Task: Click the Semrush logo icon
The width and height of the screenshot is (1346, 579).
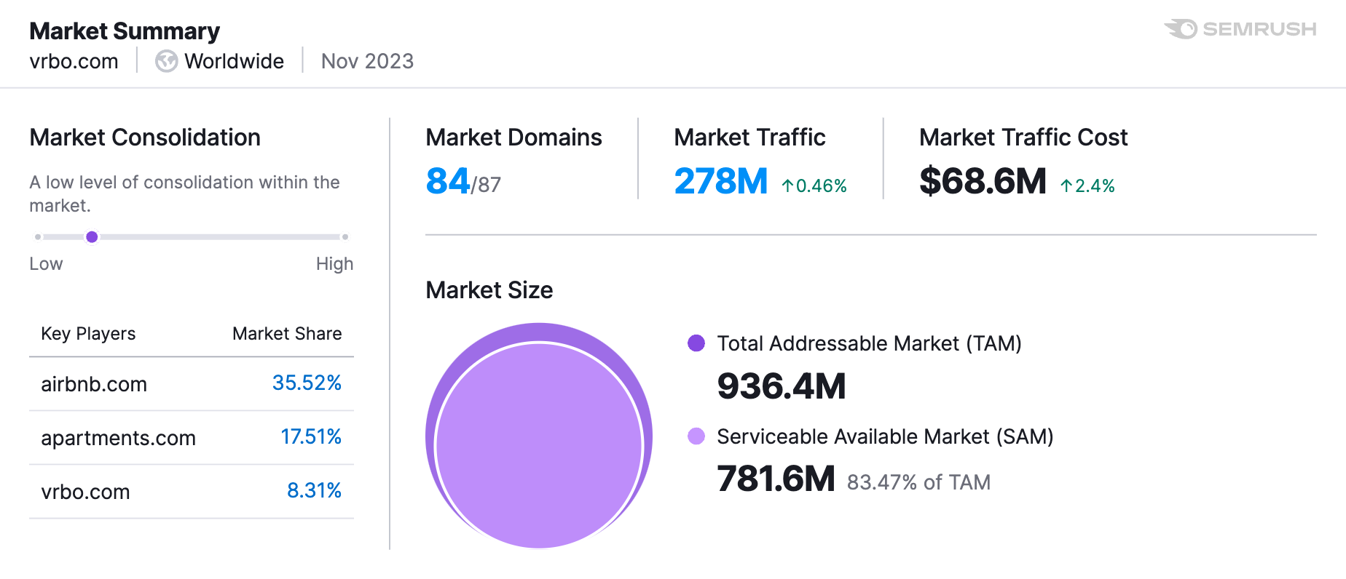Action: click(1181, 29)
